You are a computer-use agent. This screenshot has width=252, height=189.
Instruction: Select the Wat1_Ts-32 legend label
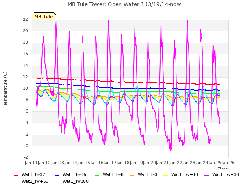33,175
